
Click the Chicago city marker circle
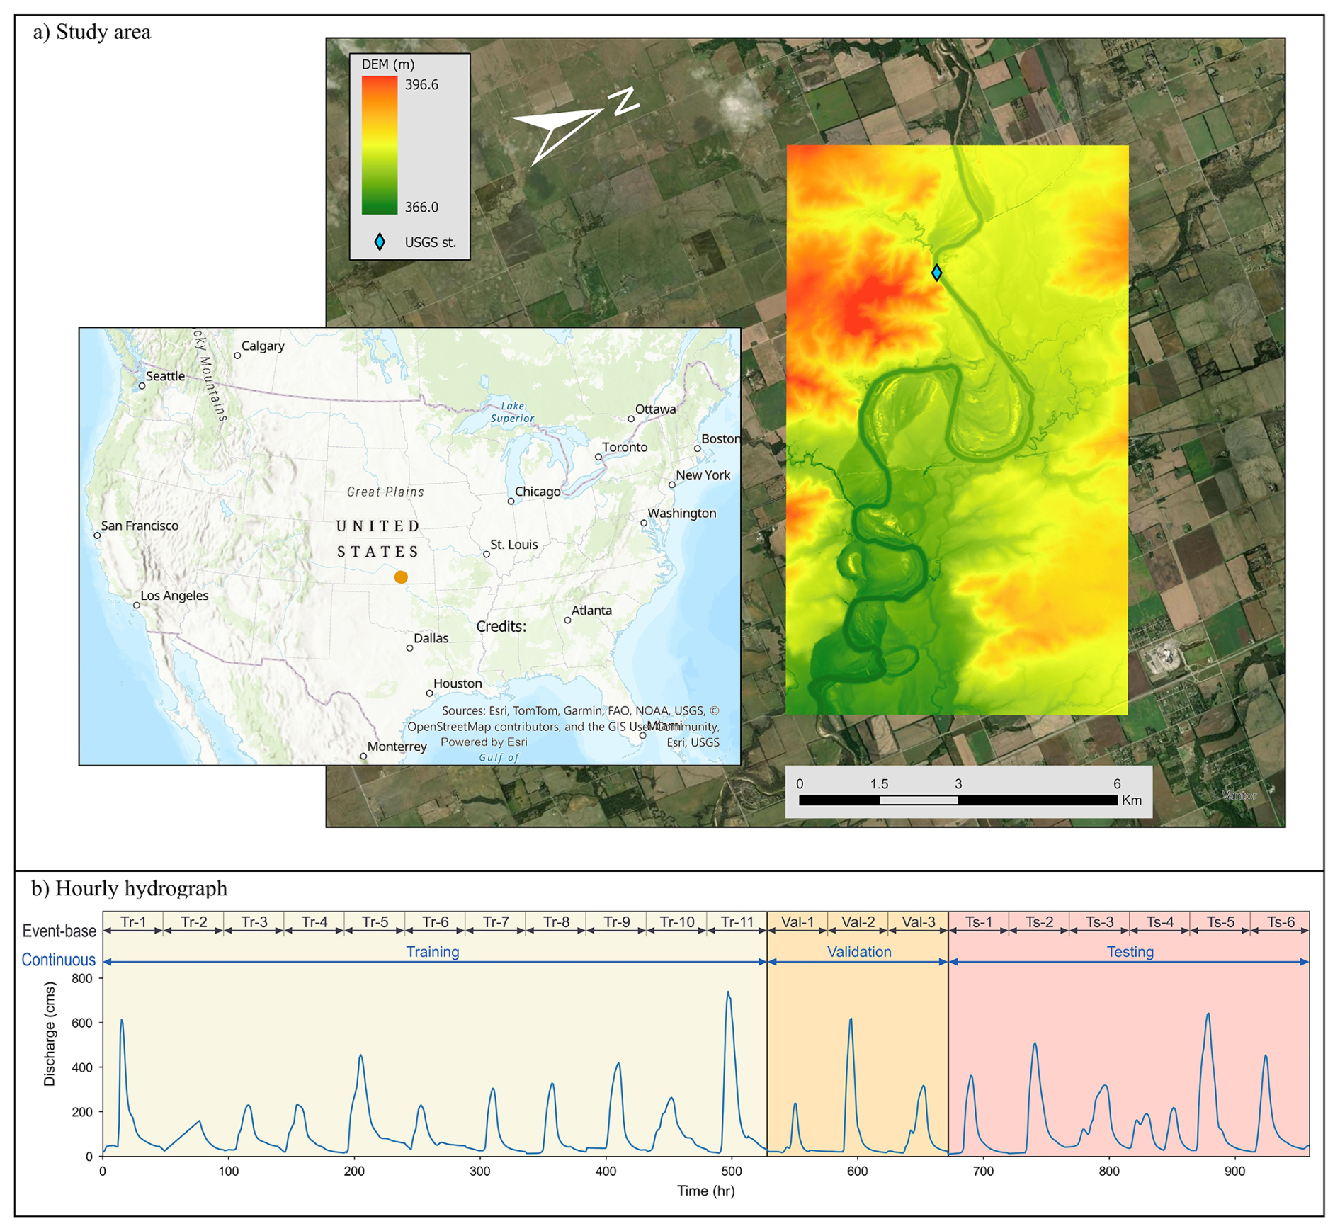(x=511, y=501)
